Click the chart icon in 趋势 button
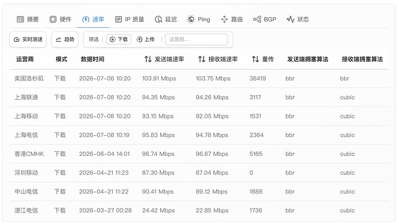Screen dimensions: 399x224 click(x=58, y=39)
